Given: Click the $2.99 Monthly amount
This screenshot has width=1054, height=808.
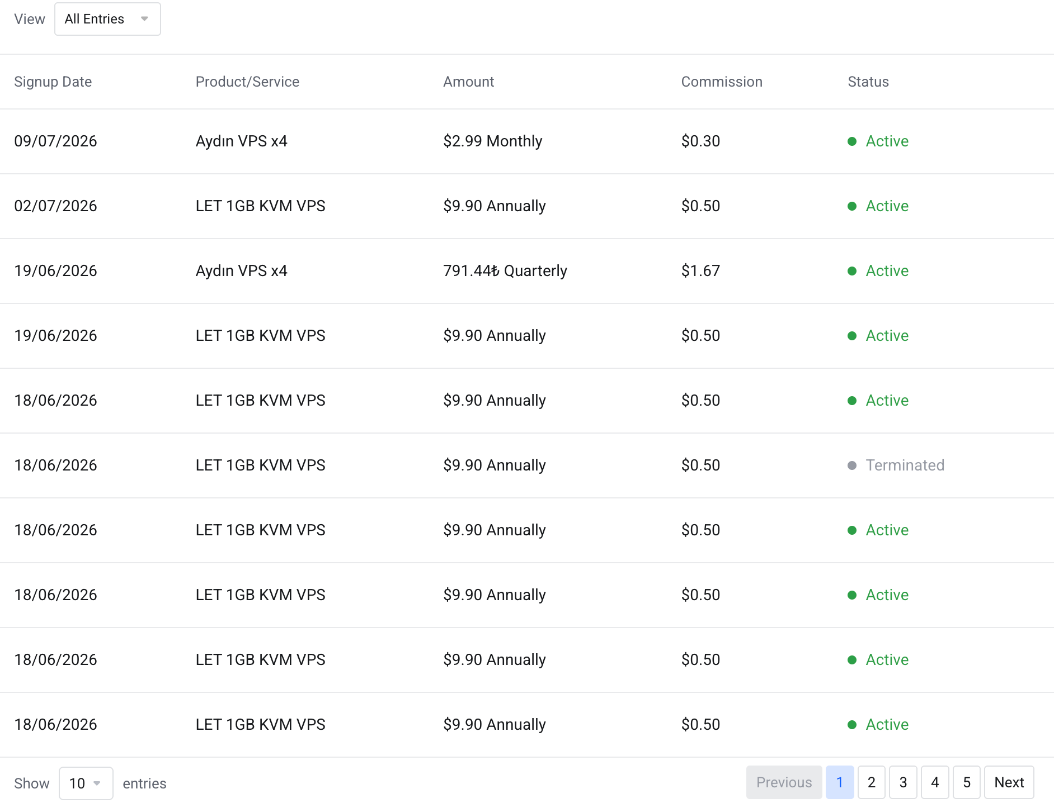Looking at the screenshot, I should click(492, 141).
